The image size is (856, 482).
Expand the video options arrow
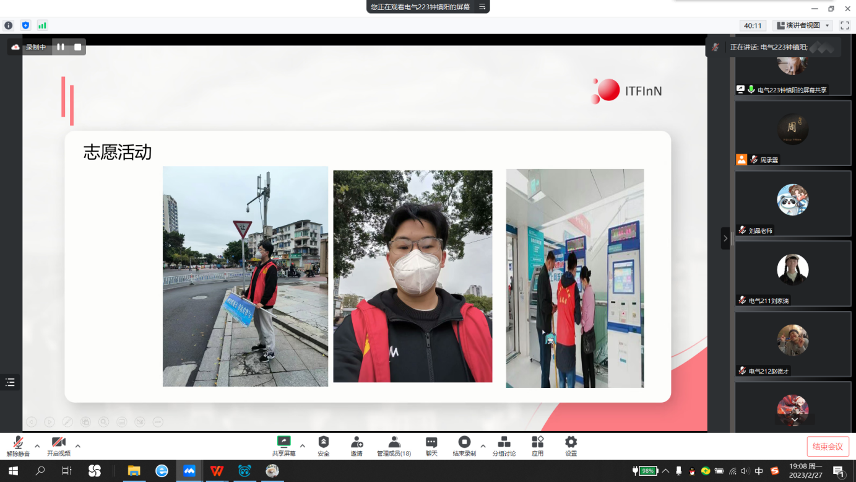pyautogui.click(x=77, y=446)
